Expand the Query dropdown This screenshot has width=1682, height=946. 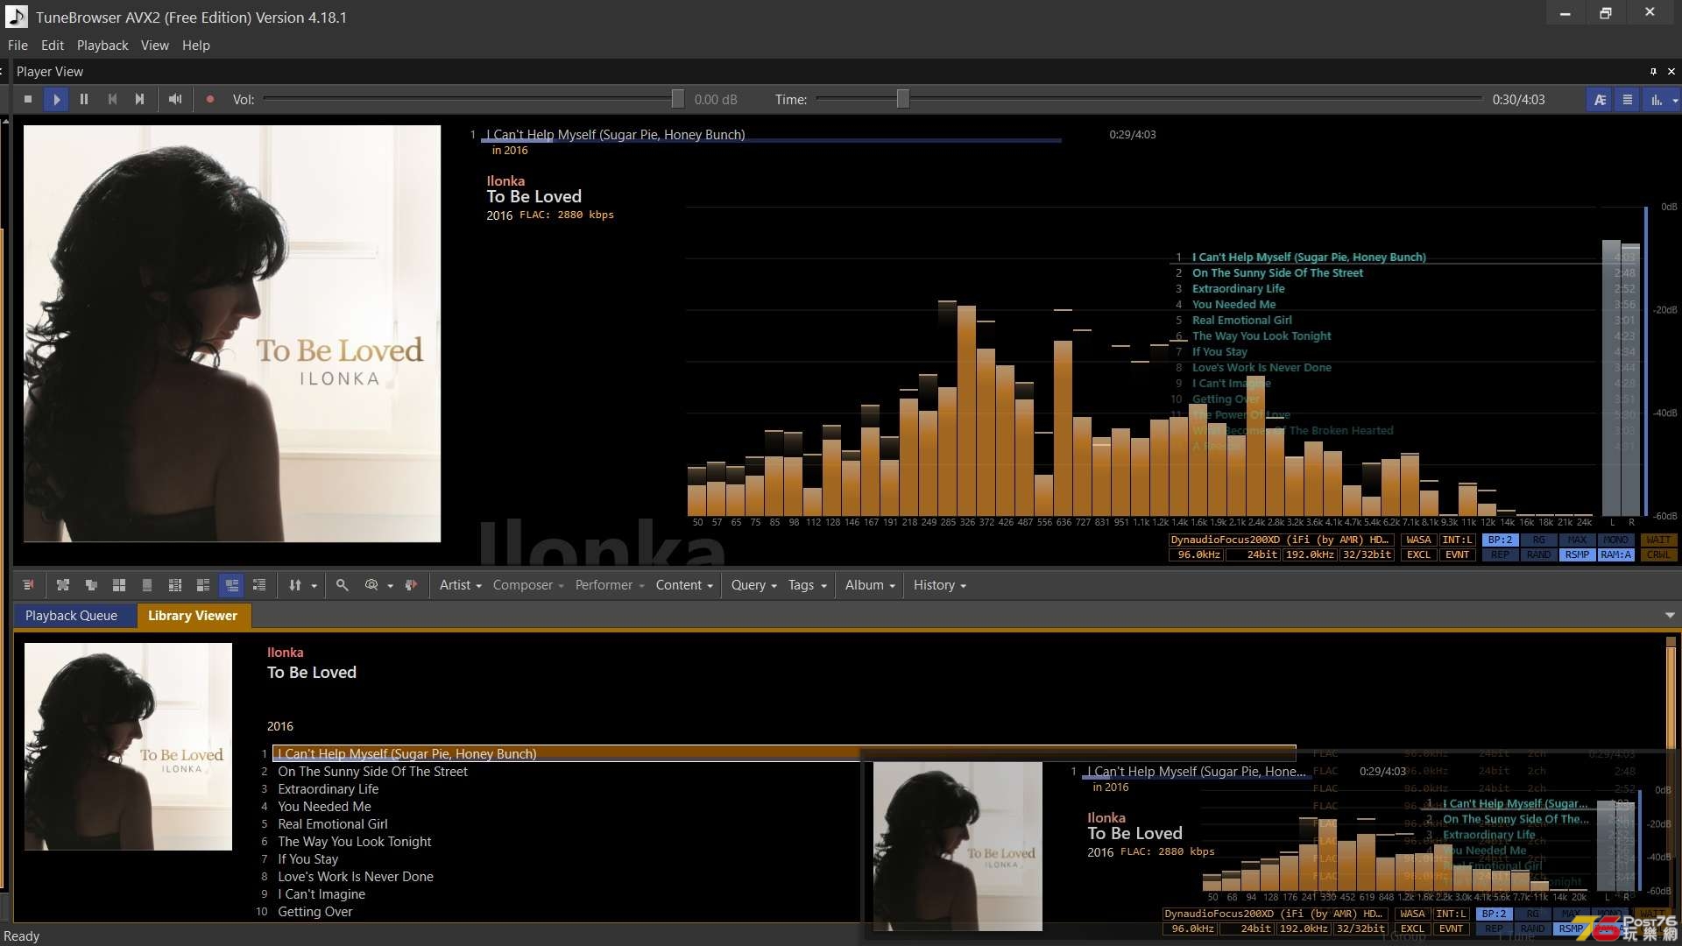click(x=754, y=585)
